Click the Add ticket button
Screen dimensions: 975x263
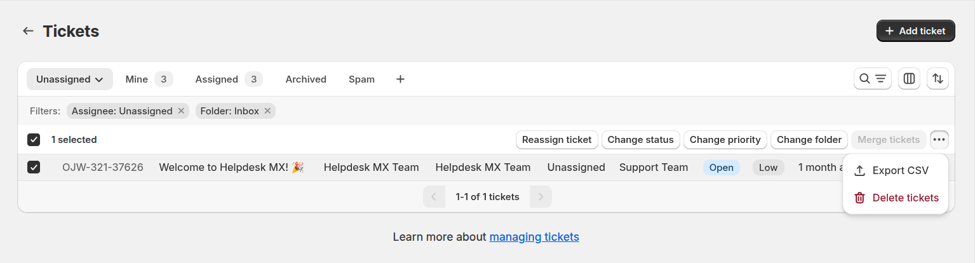[915, 30]
